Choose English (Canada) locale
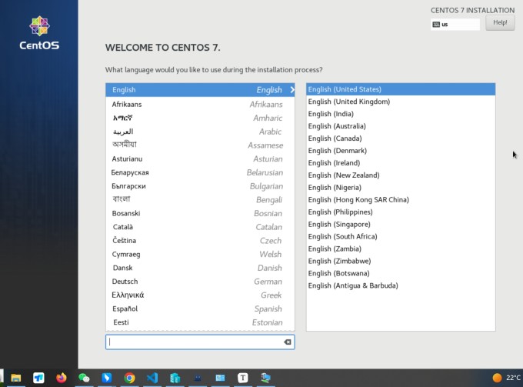Screen dimensions: 523x387 click(x=401, y=138)
